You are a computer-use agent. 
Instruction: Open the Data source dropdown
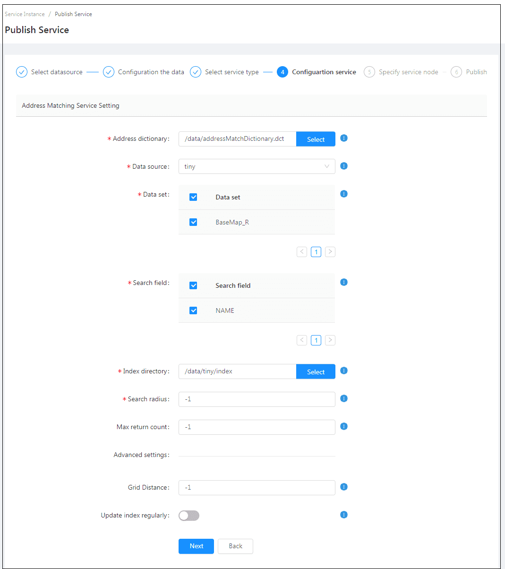pos(257,166)
